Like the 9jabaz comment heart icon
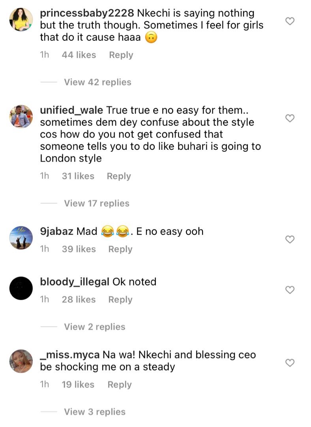 point(290,239)
